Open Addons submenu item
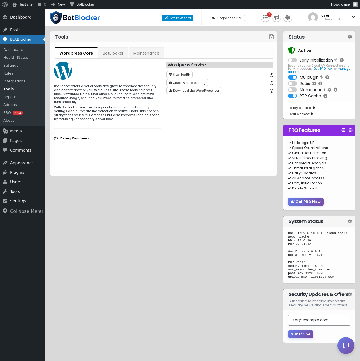360x361 pixels. click(10, 105)
